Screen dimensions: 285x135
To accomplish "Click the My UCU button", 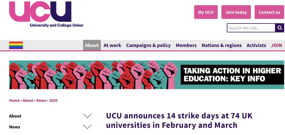I will pos(206,12).
